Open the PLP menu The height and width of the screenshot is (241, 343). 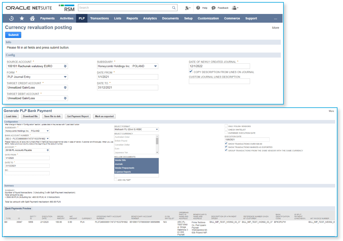point(82,19)
